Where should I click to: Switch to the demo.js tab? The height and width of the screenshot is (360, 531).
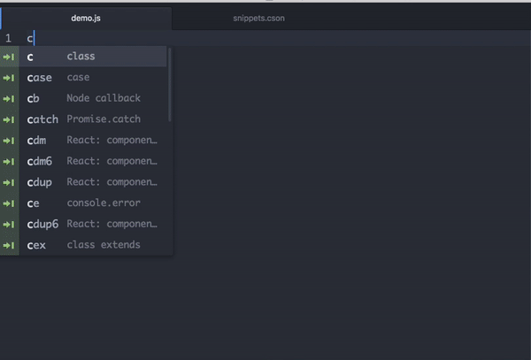86,19
